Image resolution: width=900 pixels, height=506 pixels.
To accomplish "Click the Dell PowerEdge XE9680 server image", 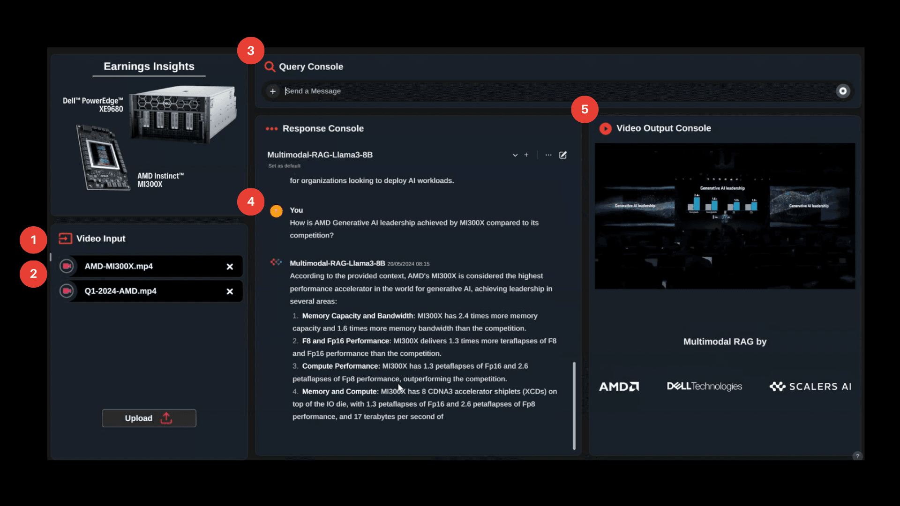I will [183, 114].
